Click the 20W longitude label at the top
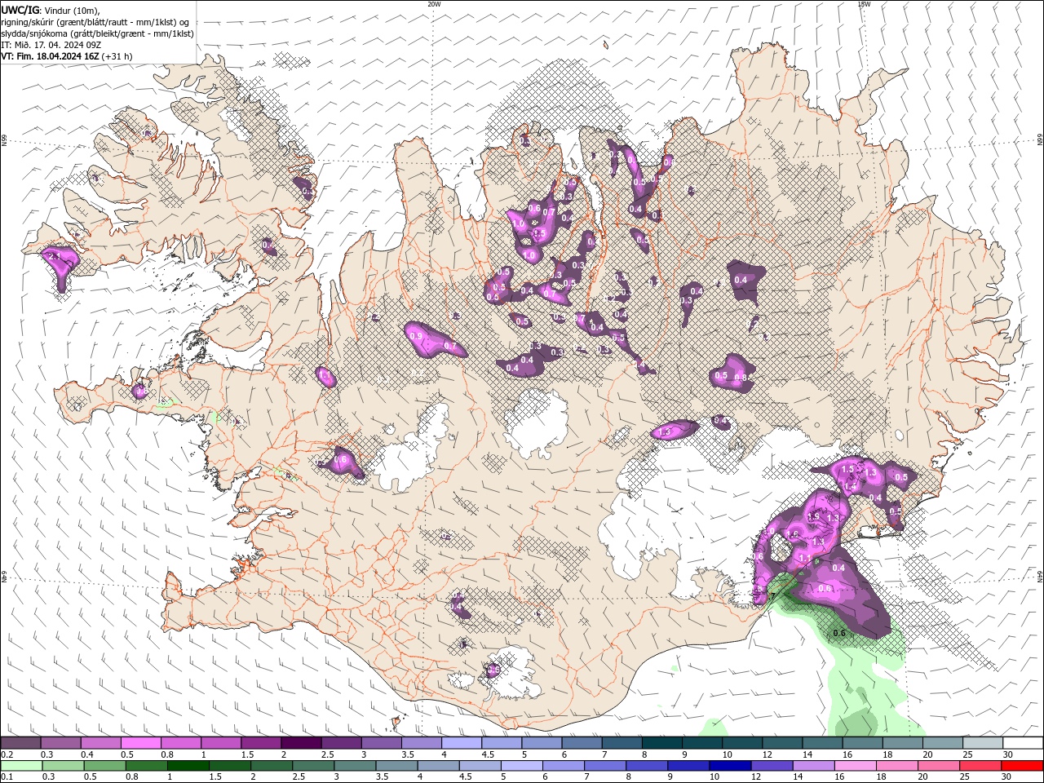The width and height of the screenshot is (1044, 783). [434, 4]
